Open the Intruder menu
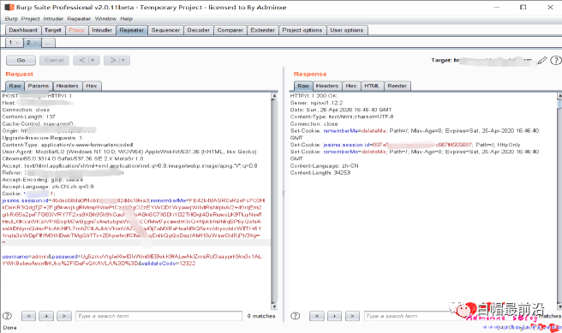562x333 pixels. pyautogui.click(x=53, y=19)
